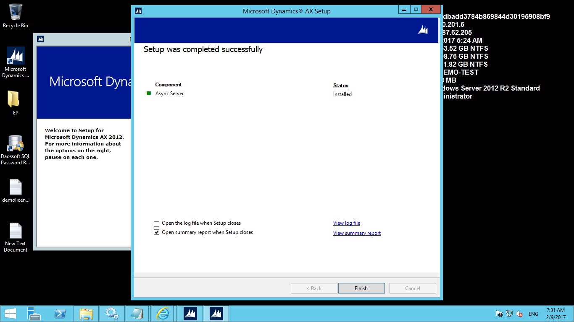Switch to active Dynamics AX Setup taskbar window
The height and width of the screenshot is (322, 574).
pos(216,314)
